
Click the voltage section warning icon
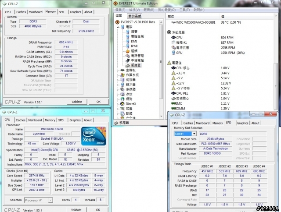coord(169,63)
